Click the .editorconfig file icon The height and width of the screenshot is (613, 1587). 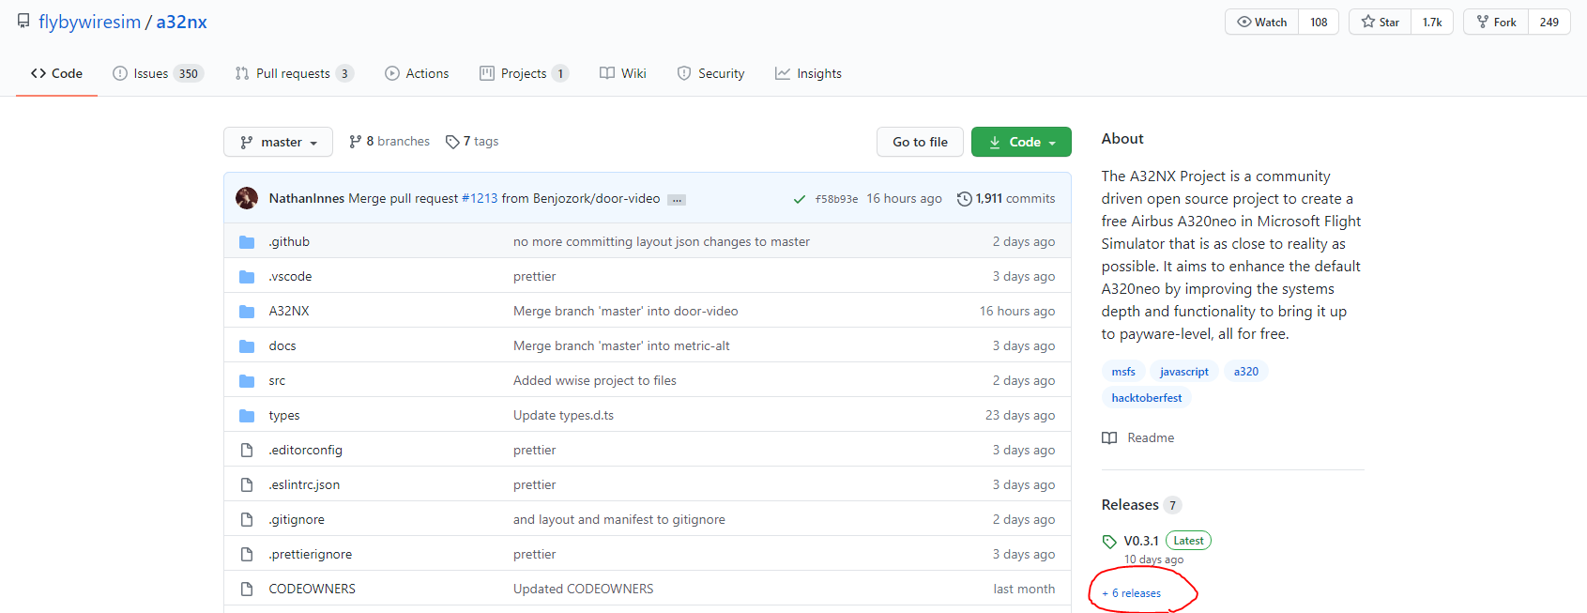click(247, 451)
